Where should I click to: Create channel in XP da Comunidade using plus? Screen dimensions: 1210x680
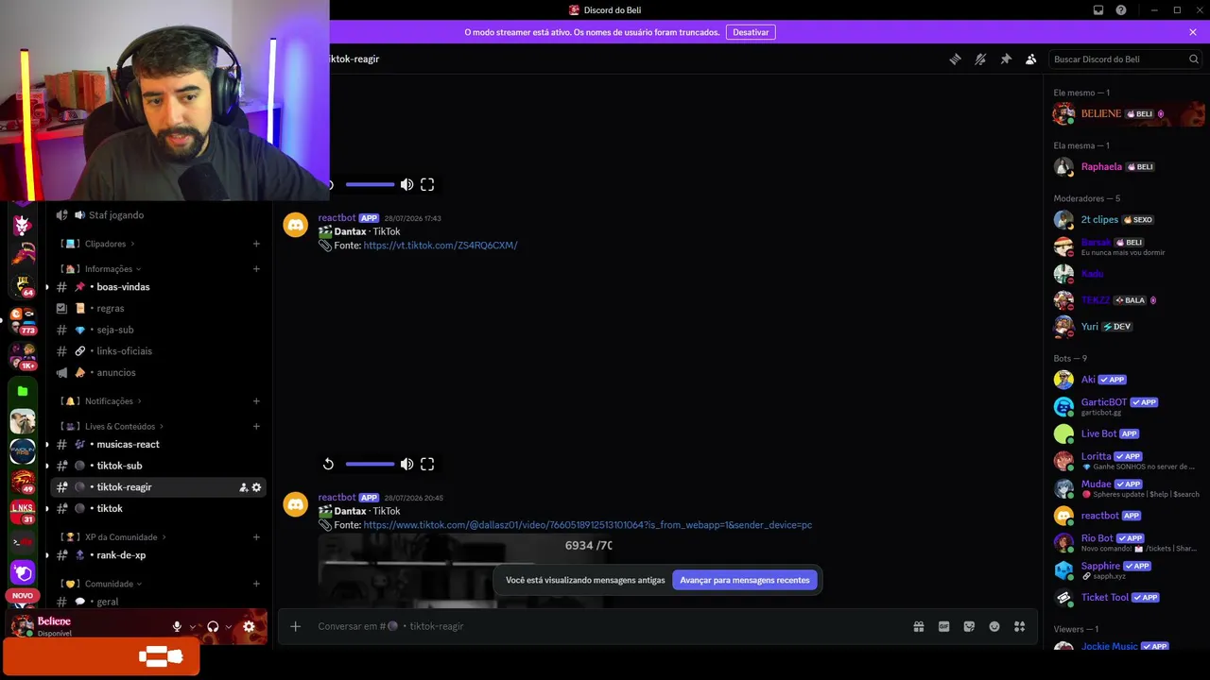(256, 537)
